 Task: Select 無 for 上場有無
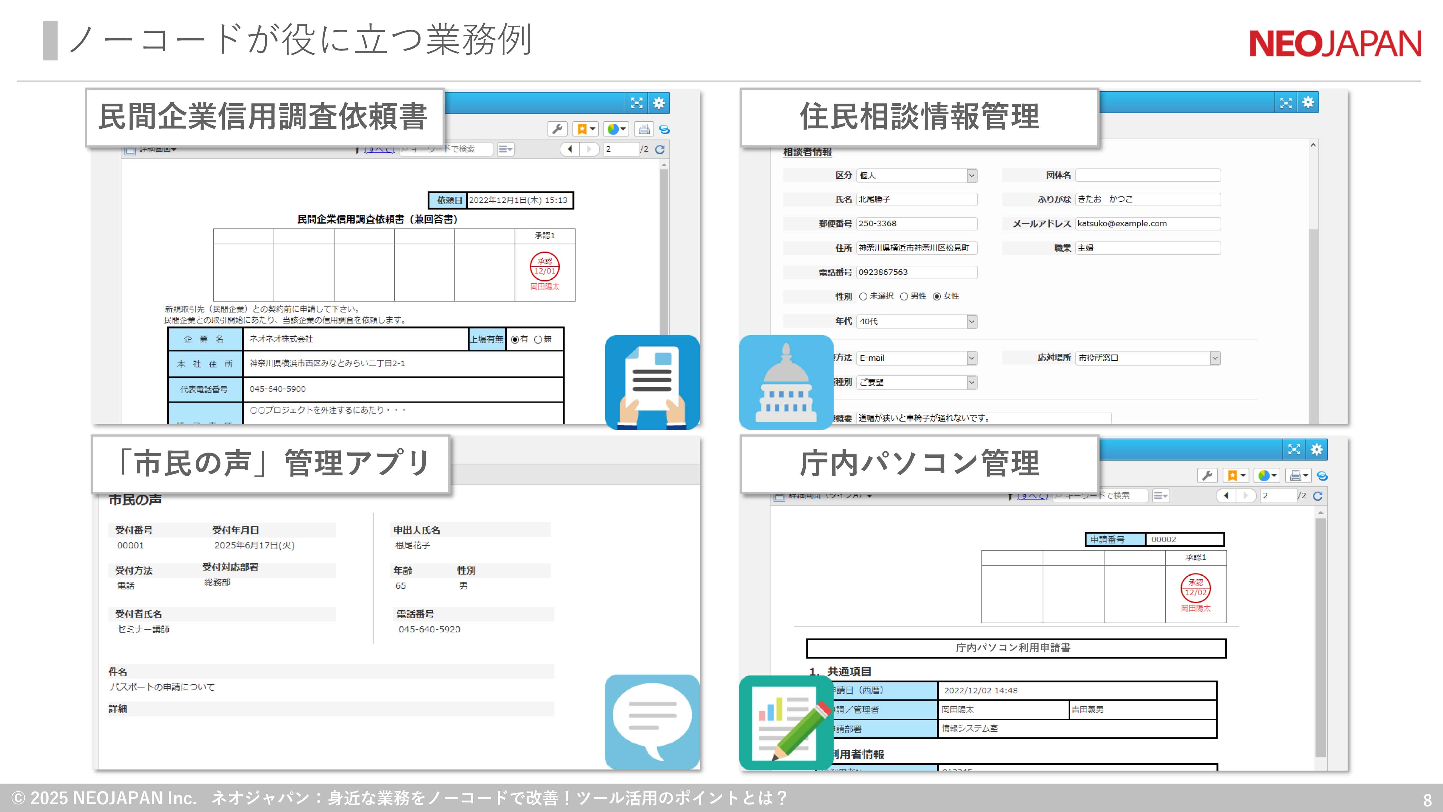tap(538, 340)
